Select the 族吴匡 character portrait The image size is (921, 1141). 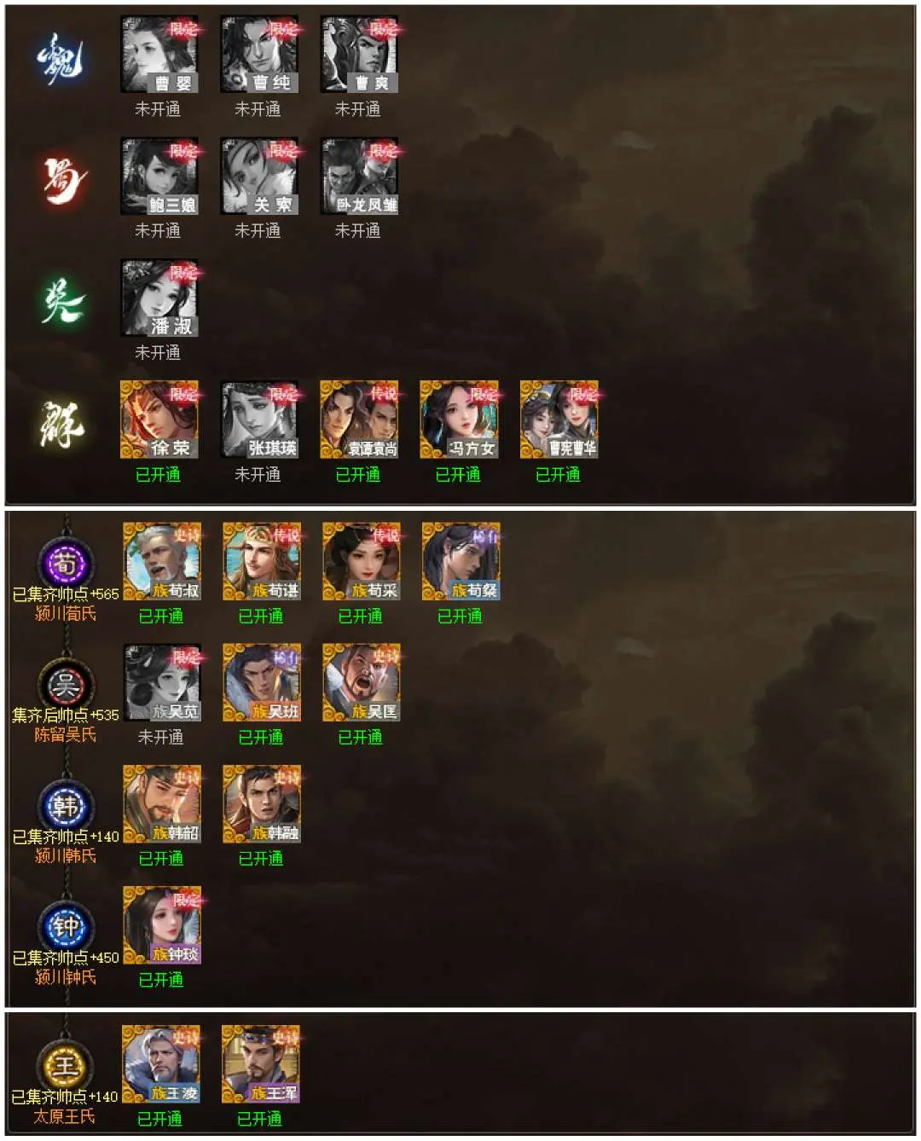pyautogui.click(x=361, y=682)
